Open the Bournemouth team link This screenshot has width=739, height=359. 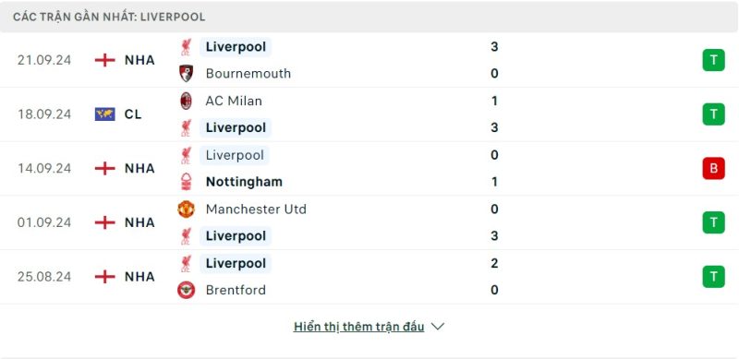point(248,74)
